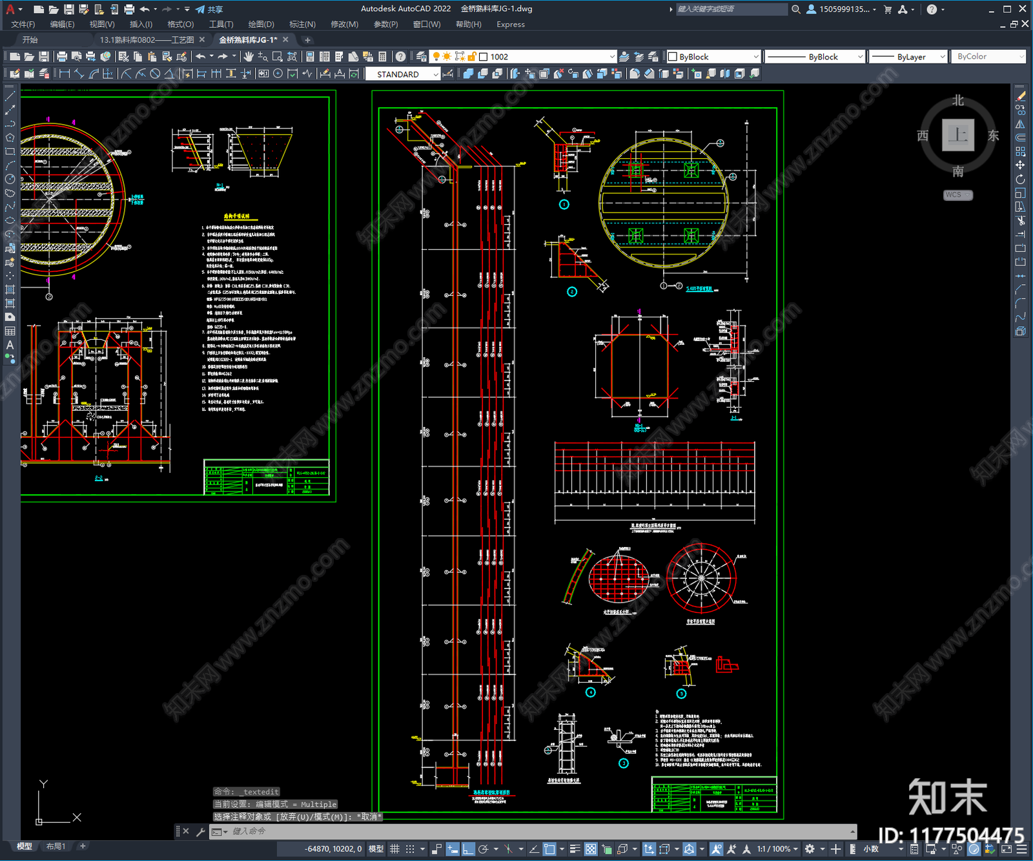Select the Line tool in left toolbar
Viewport: 1033px width, 861px height.
10,96
